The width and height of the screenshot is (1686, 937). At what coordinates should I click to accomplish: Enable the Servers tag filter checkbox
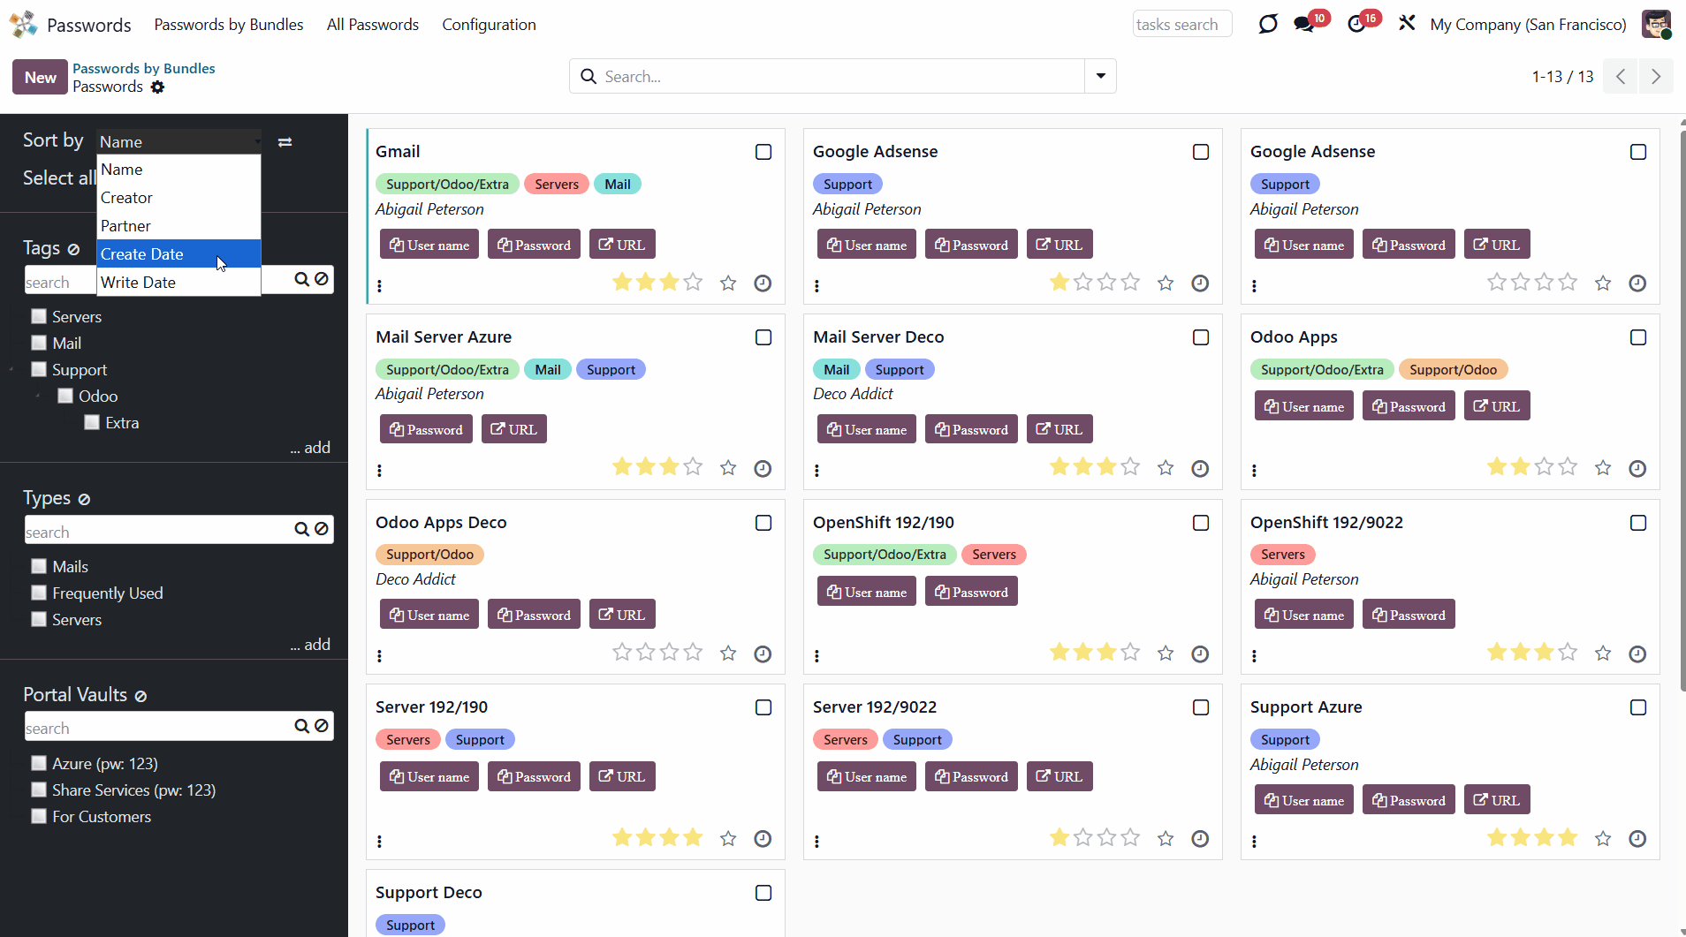(39, 316)
